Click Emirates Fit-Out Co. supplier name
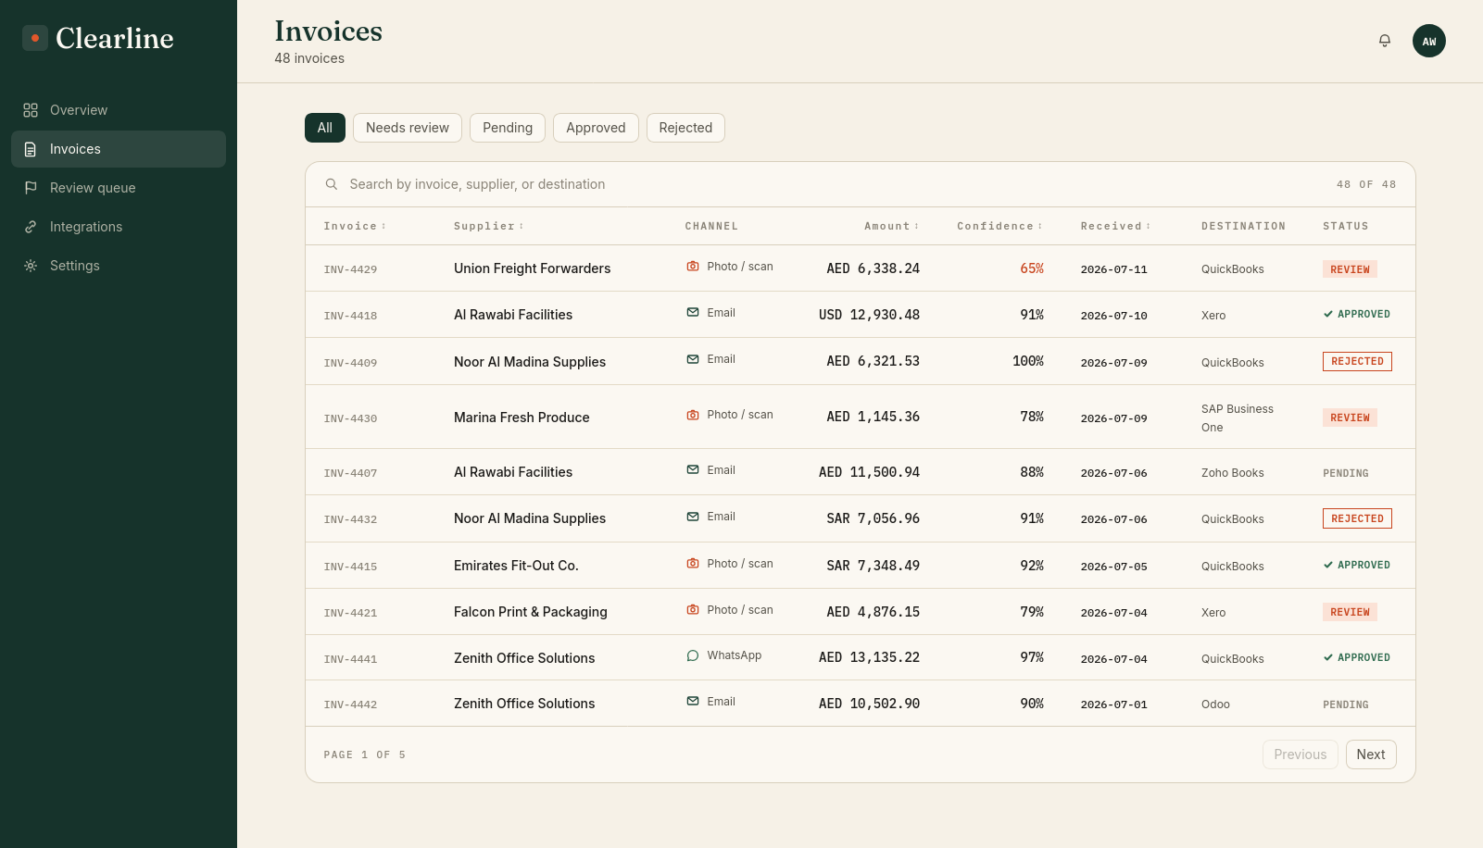1483x848 pixels. pos(516,566)
